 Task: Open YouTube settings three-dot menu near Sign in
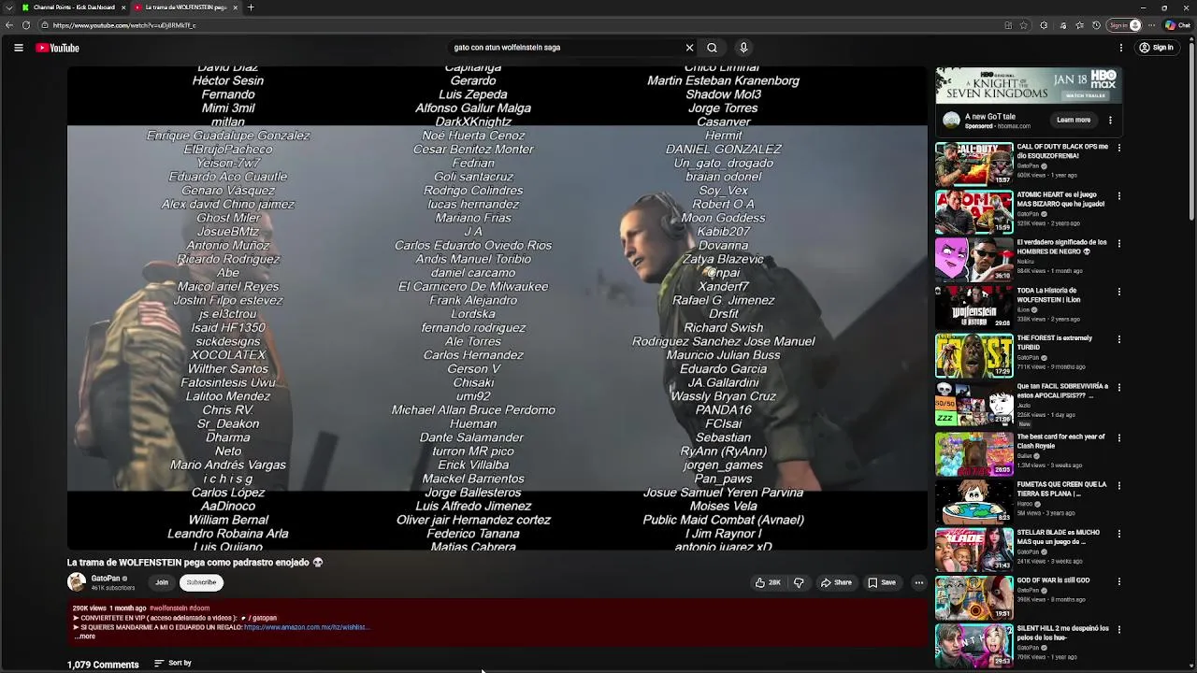coord(1119,48)
